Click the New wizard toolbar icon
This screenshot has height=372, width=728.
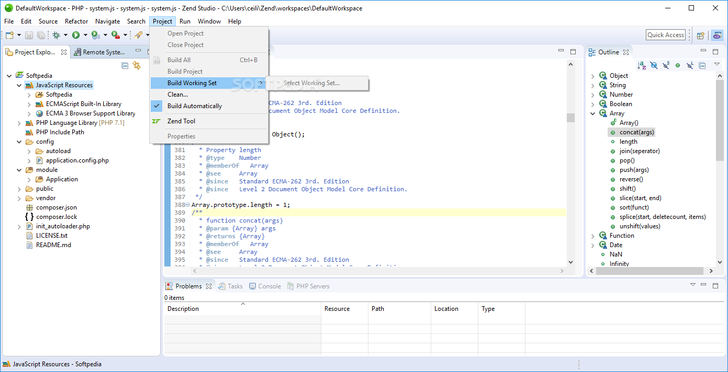point(9,35)
